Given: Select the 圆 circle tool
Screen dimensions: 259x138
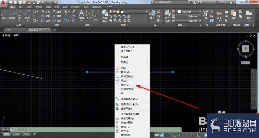Looking at the screenshot, I should (x=19, y=14).
